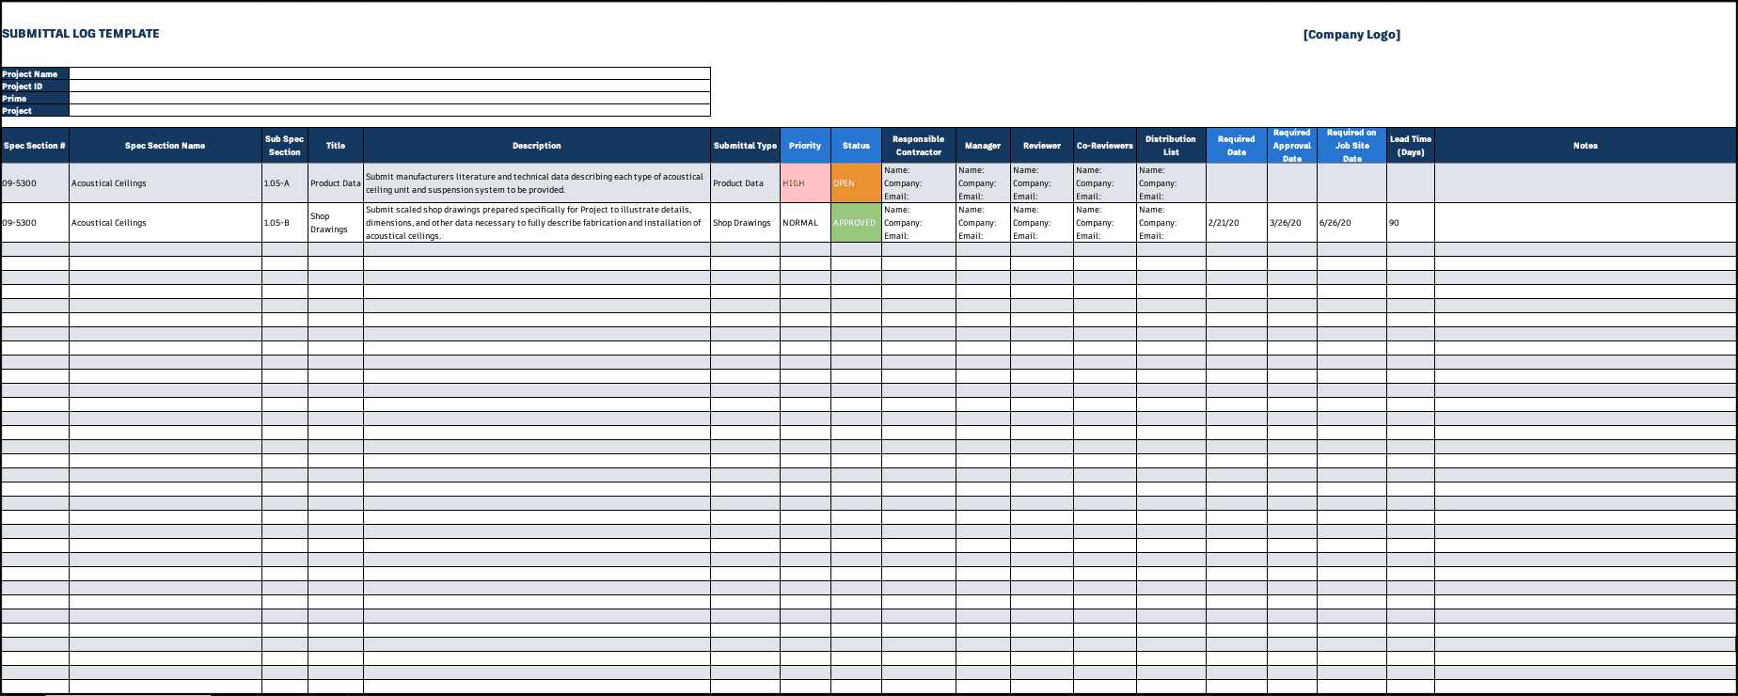Click the Title column header

click(336, 146)
